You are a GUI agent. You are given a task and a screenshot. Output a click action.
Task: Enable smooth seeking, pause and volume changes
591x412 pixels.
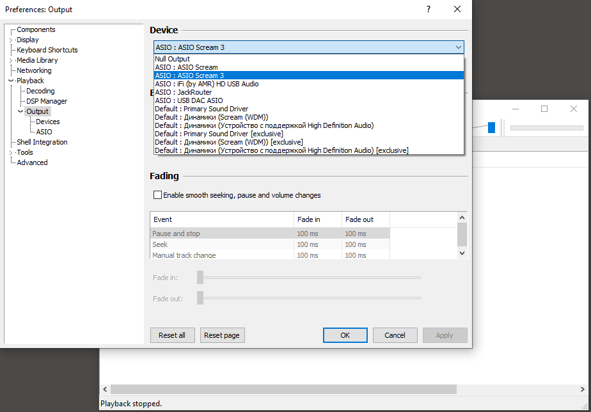(158, 195)
